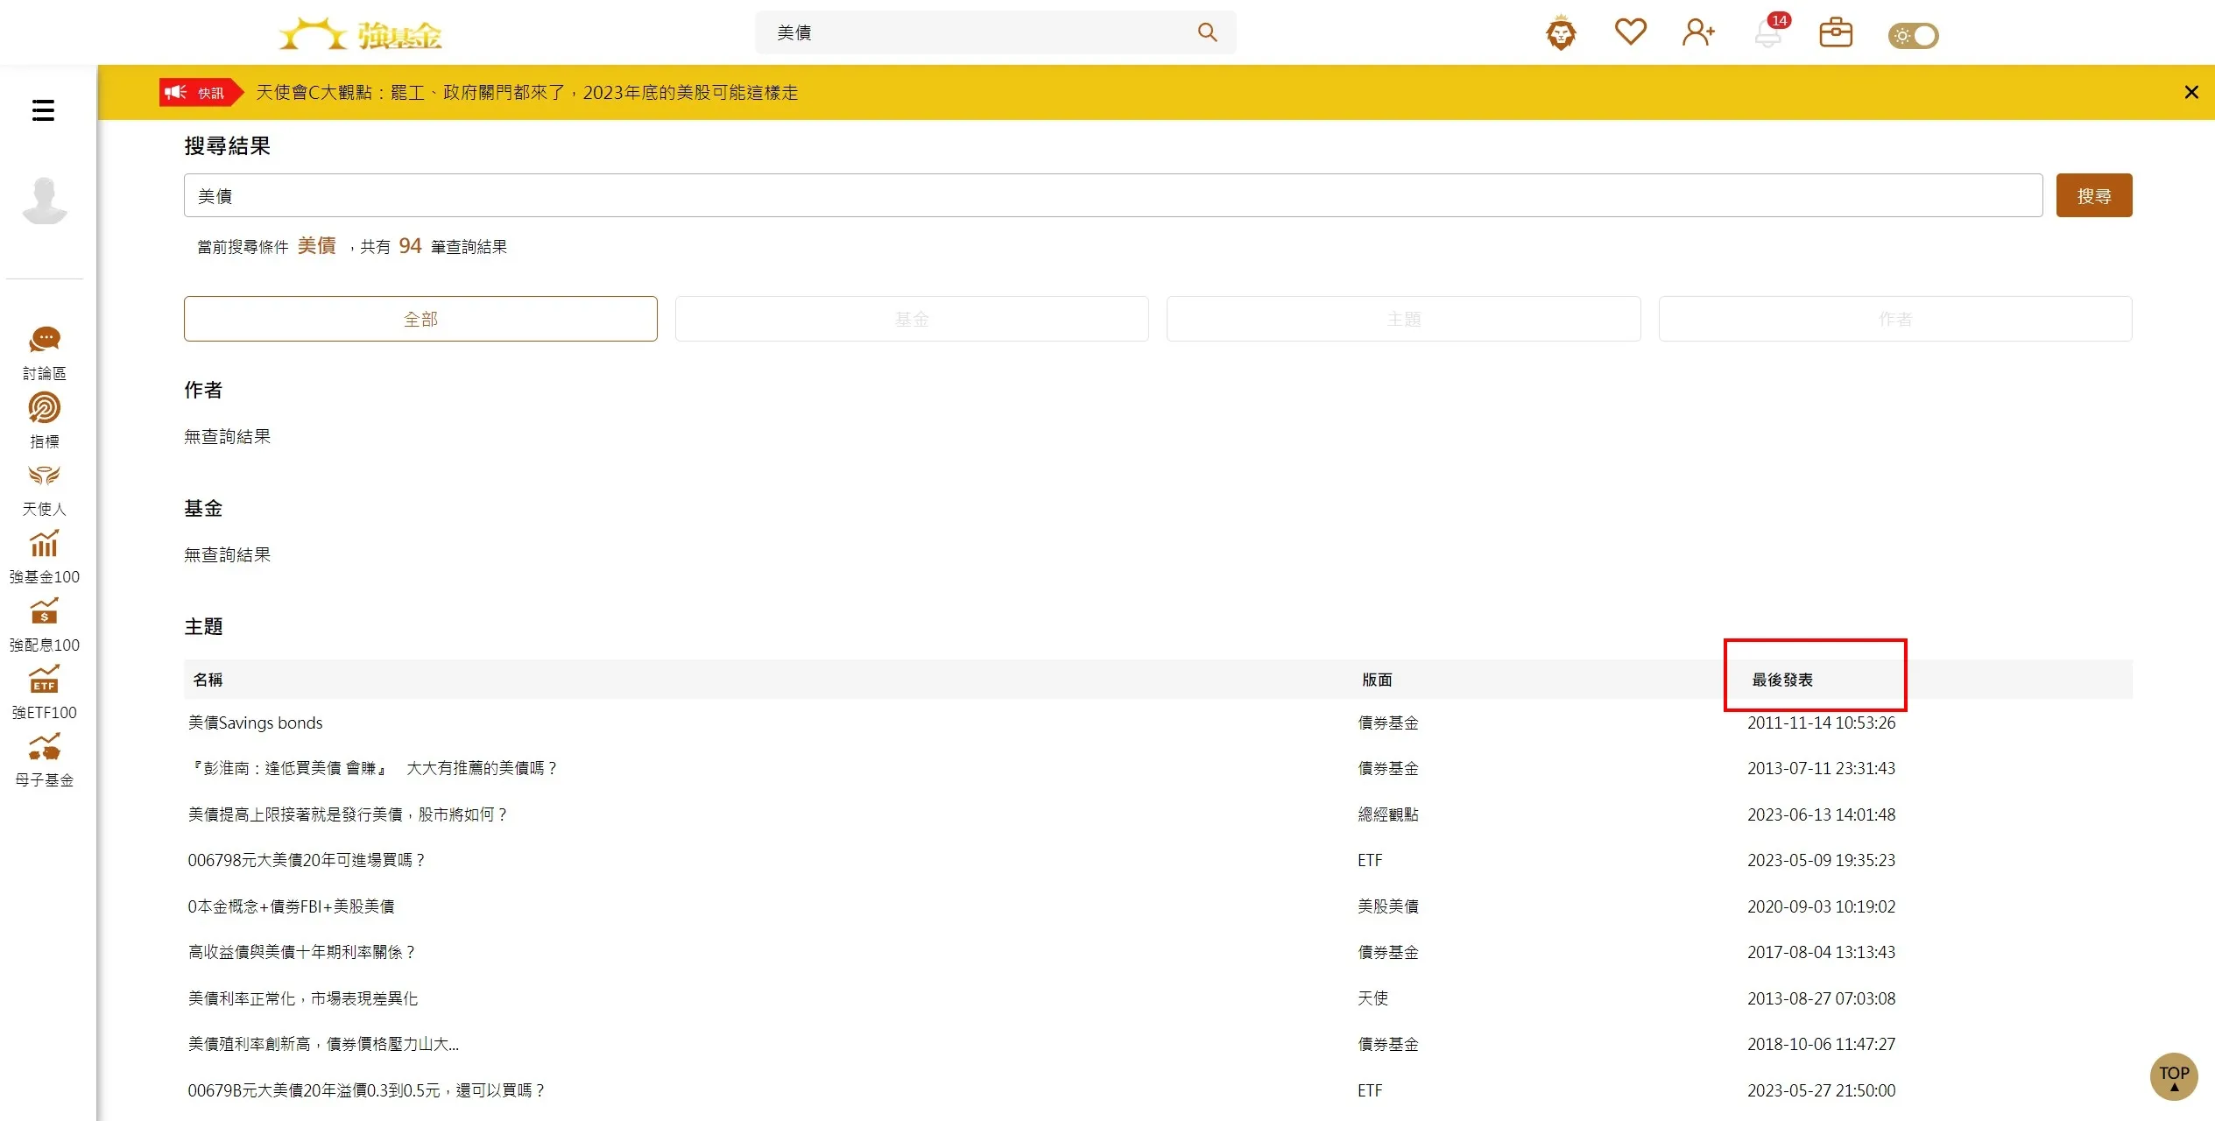Open topic 美債Savings bonds
The width and height of the screenshot is (2215, 1121).
pyautogui.click(x=255, y=723)
